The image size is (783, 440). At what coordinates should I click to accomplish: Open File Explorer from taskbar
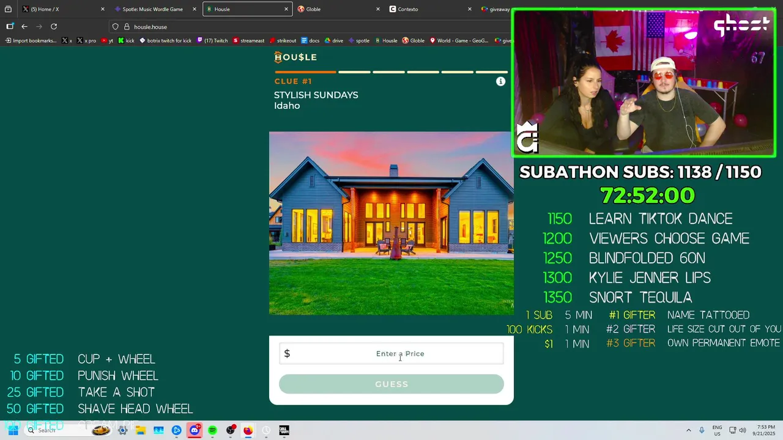click(140, 430)
